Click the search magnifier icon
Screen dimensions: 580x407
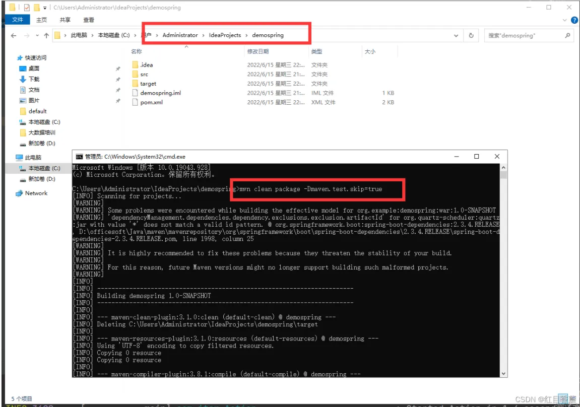pyautogui.click(x=567, y=35)
